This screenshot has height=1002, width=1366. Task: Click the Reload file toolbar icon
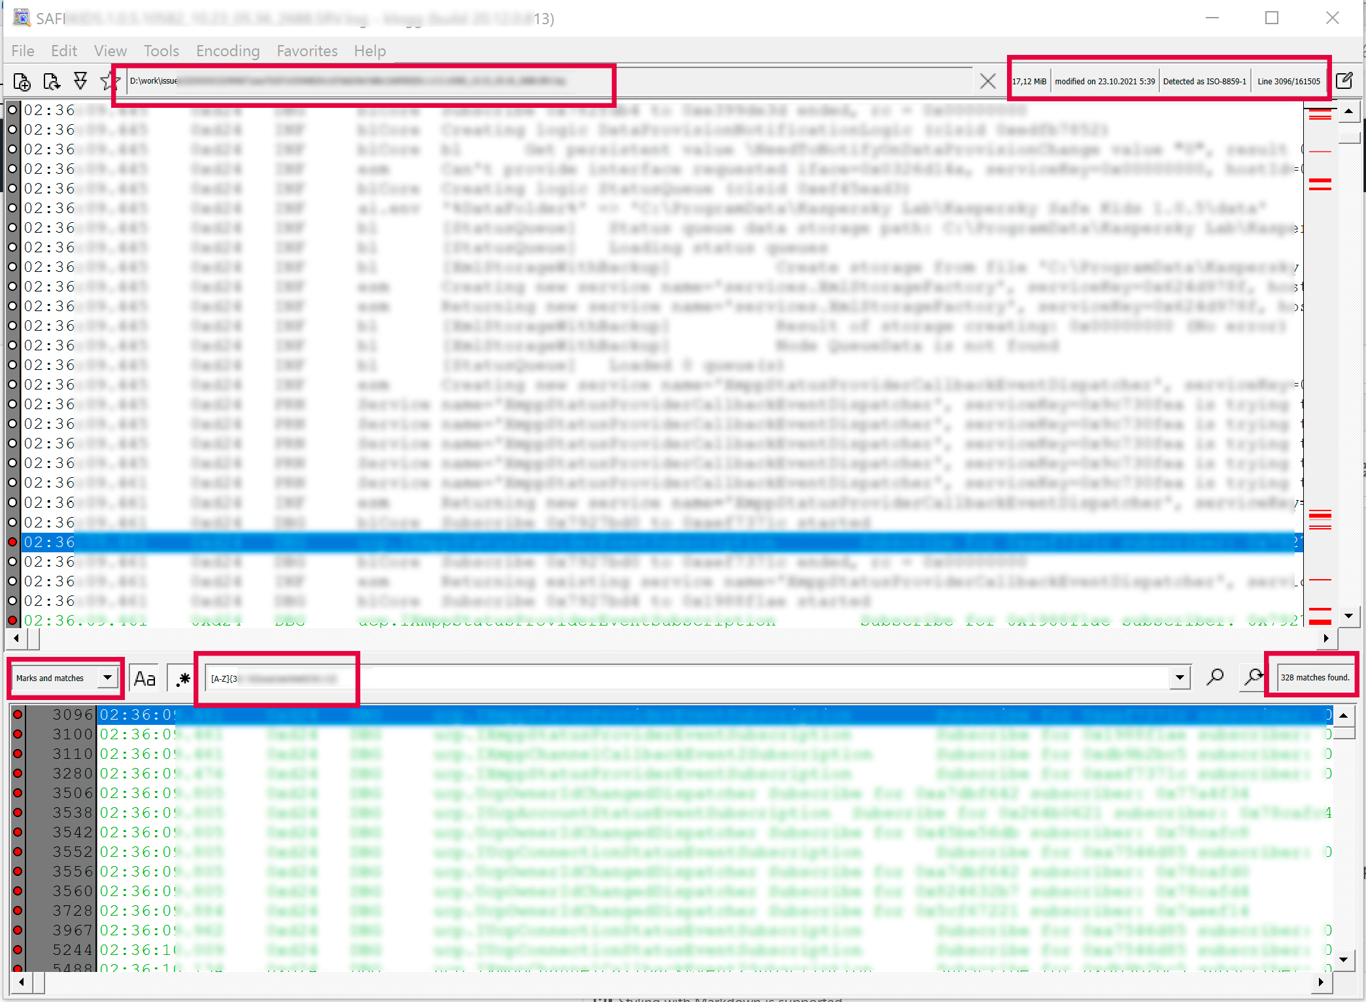point(51,82)
